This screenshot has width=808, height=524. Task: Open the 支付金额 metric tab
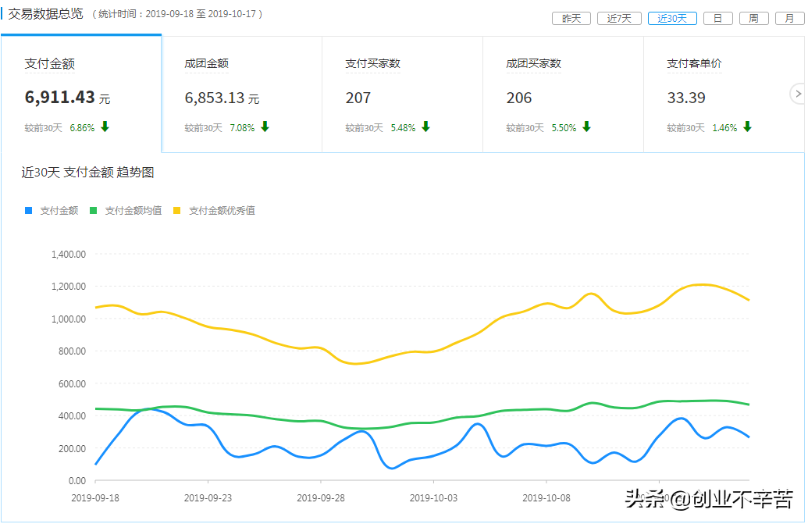click(x=81, y=94)
